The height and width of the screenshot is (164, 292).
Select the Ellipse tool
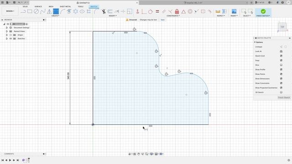(x=82, y=11)
